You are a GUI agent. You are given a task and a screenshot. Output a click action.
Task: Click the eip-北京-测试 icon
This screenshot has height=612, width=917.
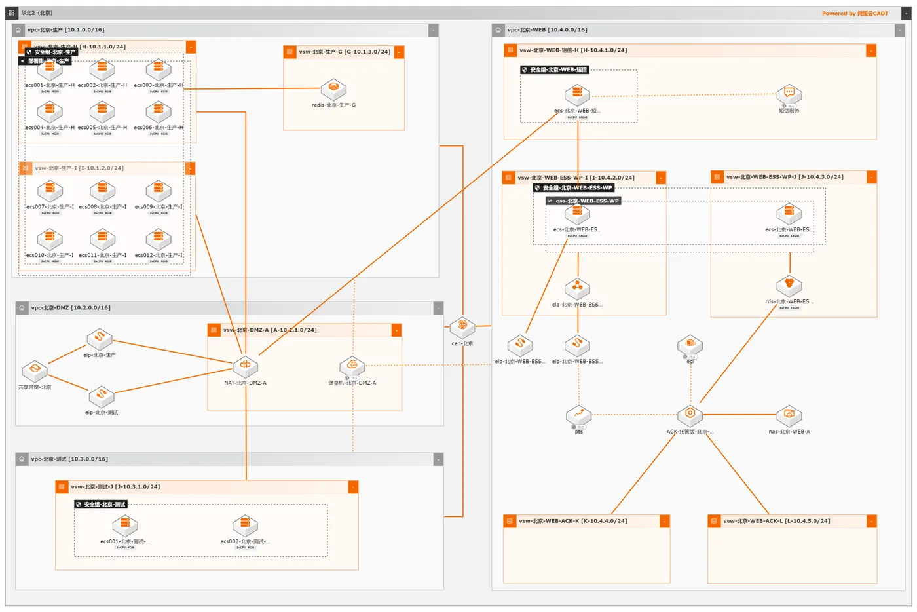pyautogui.click(x=101, y=396)
